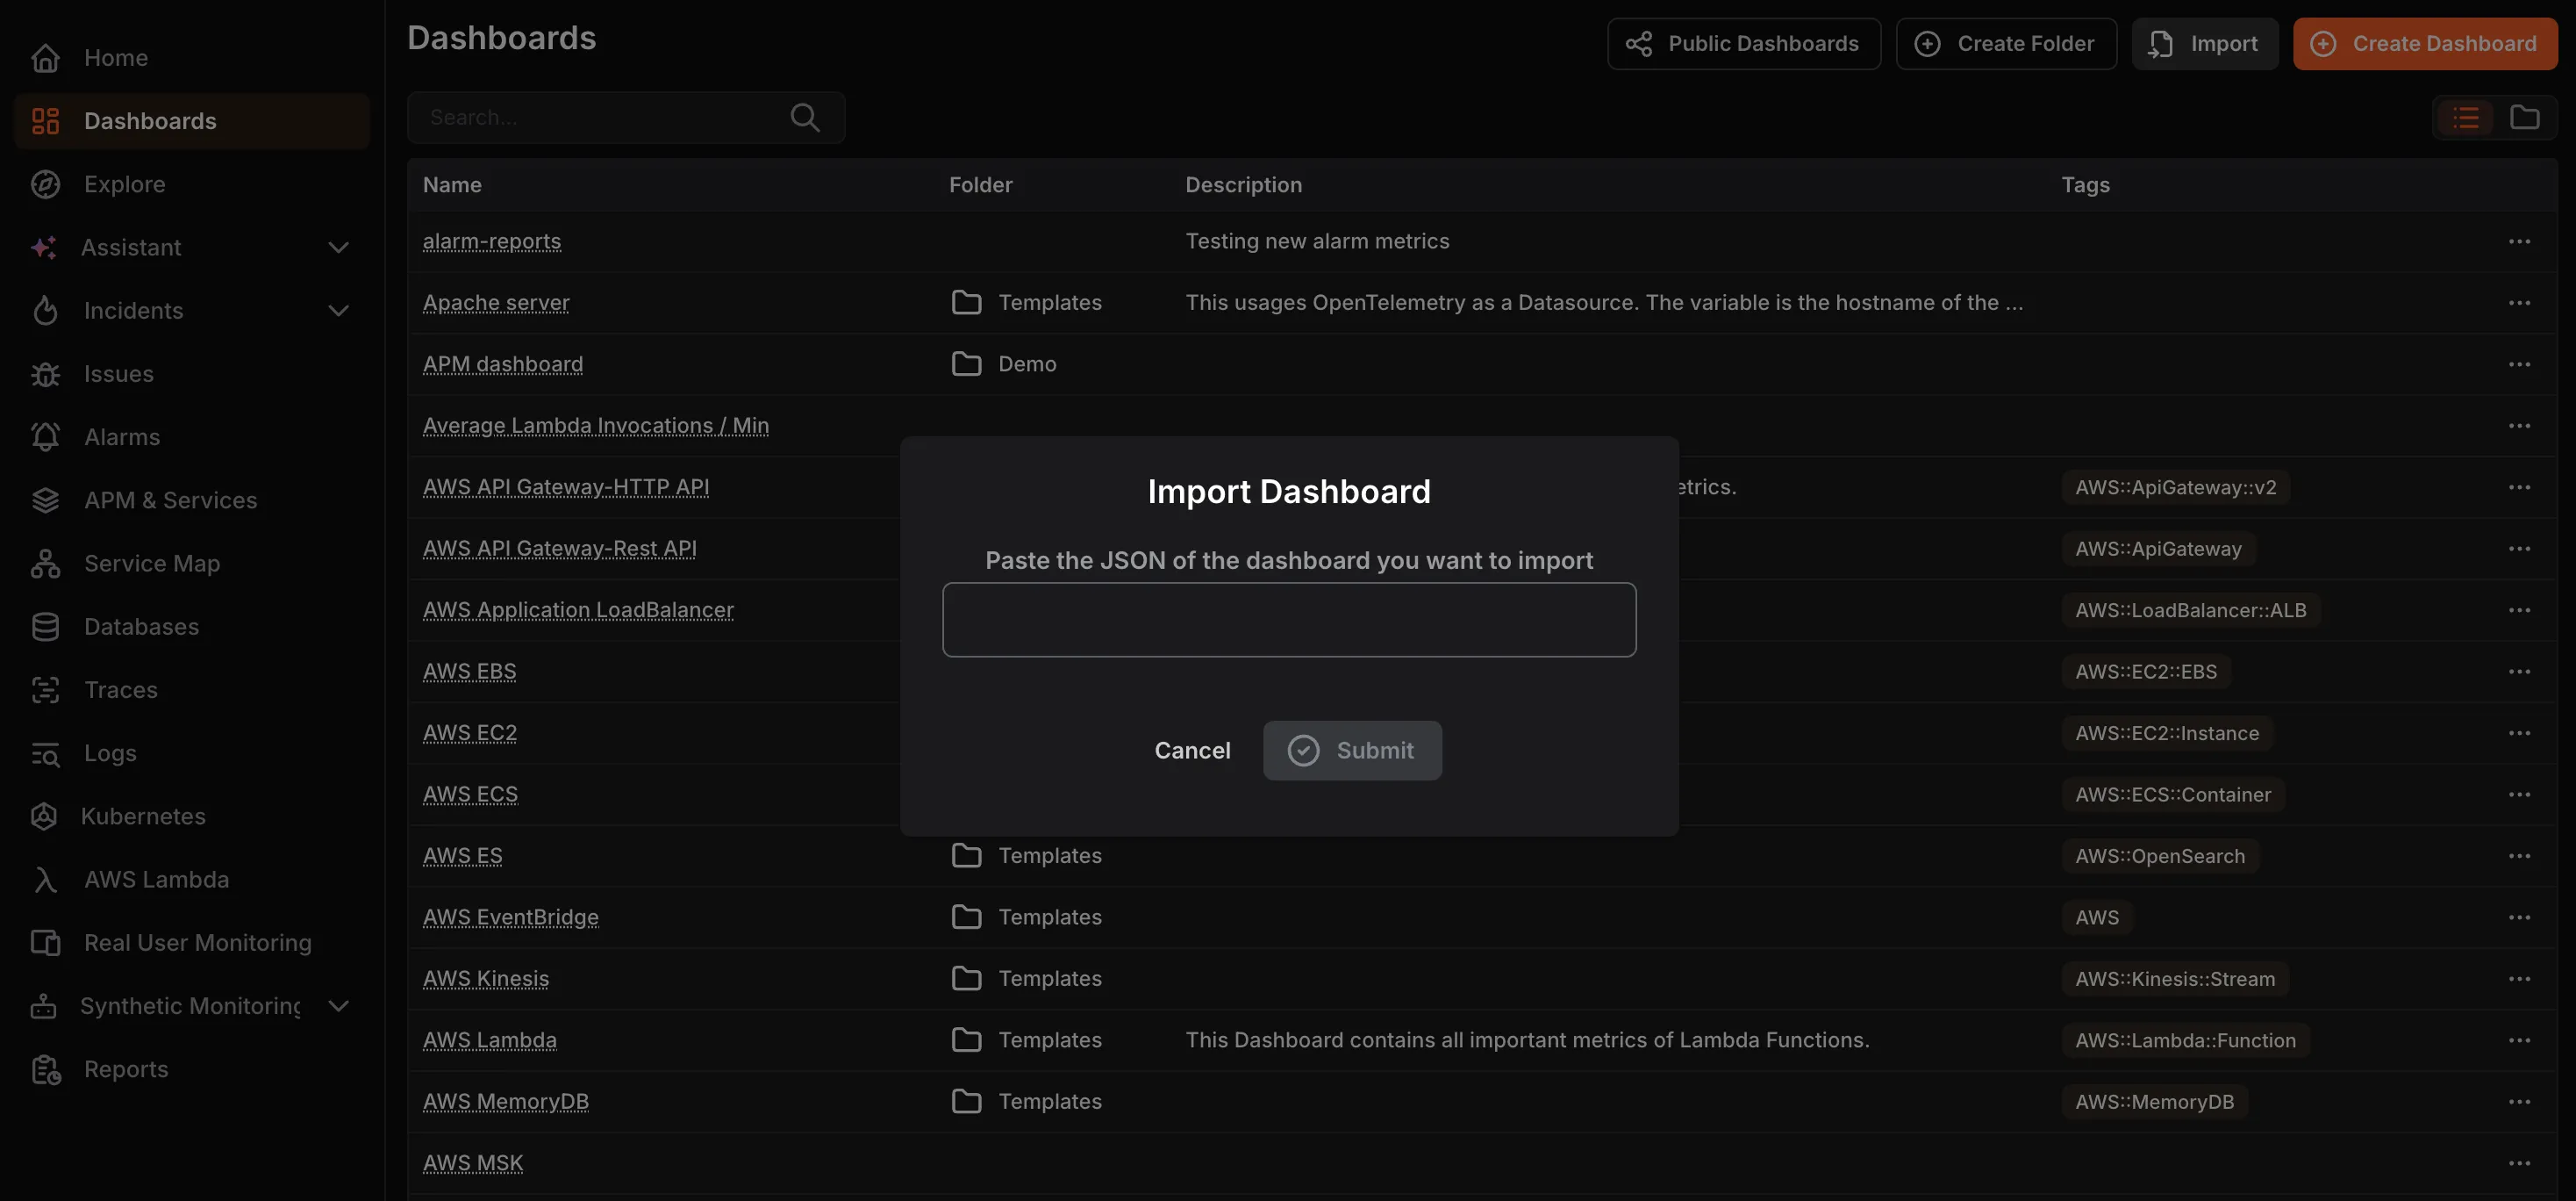Screen dimensions: 2576x1201
Task: Select the Dashboards sidebar item
Action: (192, 121)
